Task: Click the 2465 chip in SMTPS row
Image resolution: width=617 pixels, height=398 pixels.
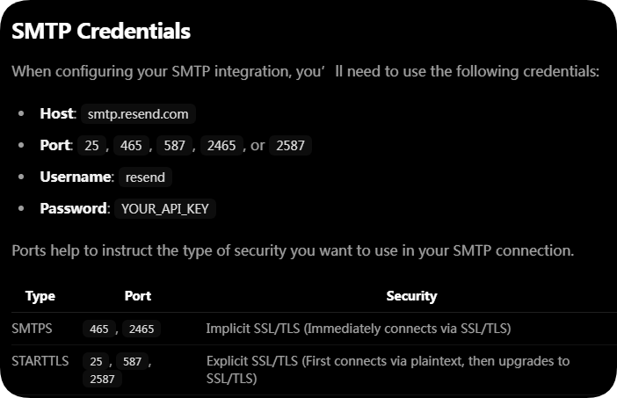Action: click(142, 329)
